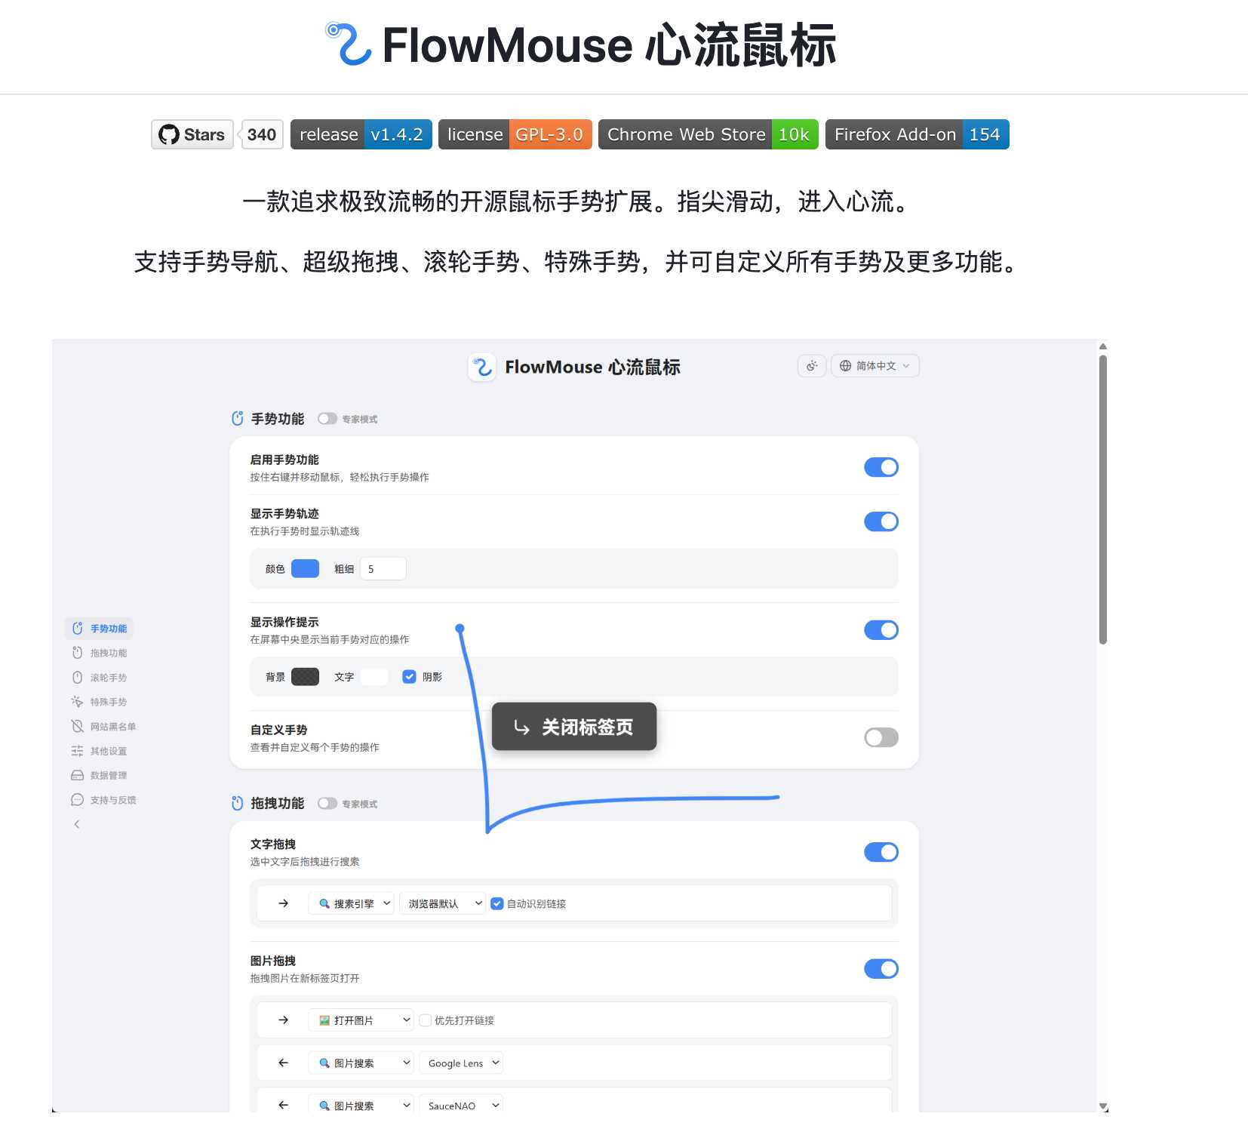Click the 网站黑名单 sidebar blocked icon
Viewport: 1248px width, 1132px height.
(x=77, y=727)
